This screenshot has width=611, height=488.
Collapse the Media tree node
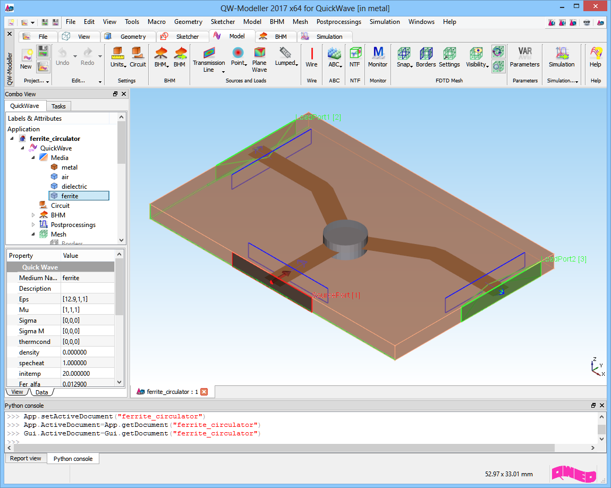click(33, 158)
